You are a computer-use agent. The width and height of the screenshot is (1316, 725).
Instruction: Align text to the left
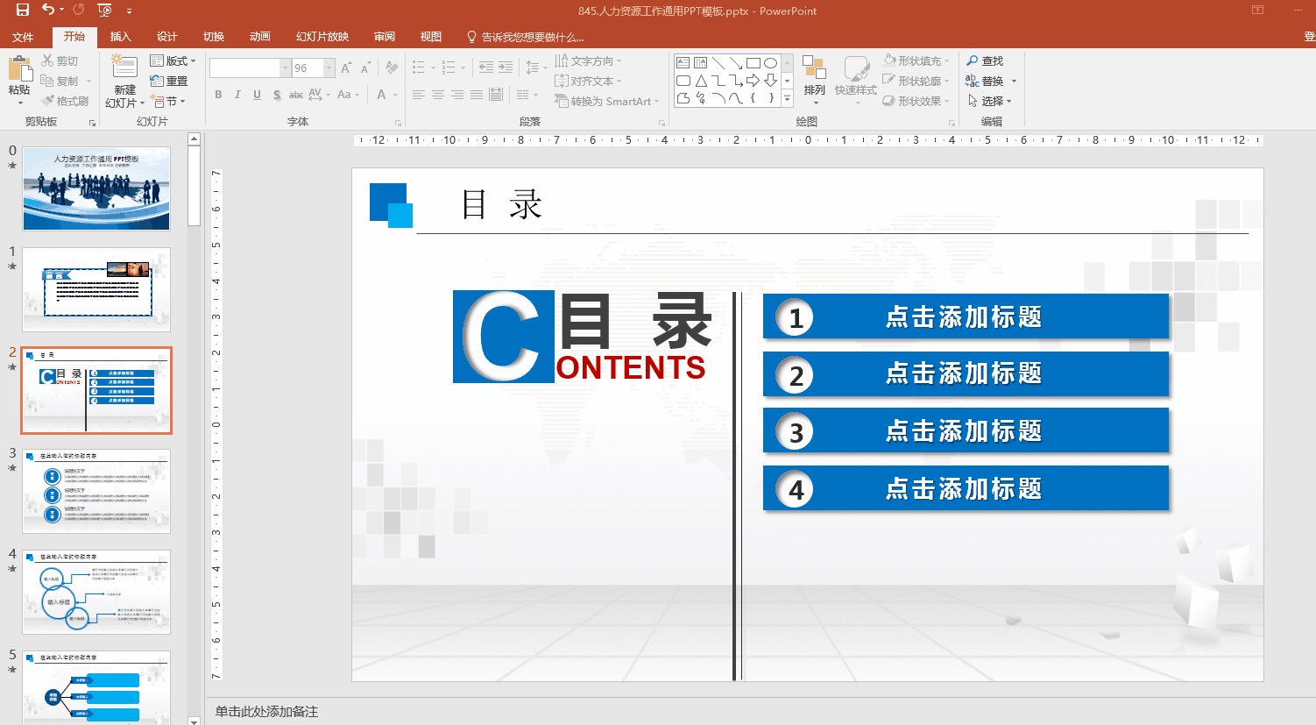click(x=419, y=95)
